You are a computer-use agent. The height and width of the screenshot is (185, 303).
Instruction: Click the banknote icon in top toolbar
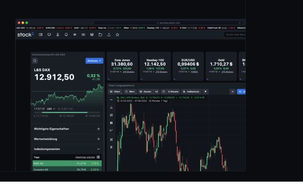point(83,35)
